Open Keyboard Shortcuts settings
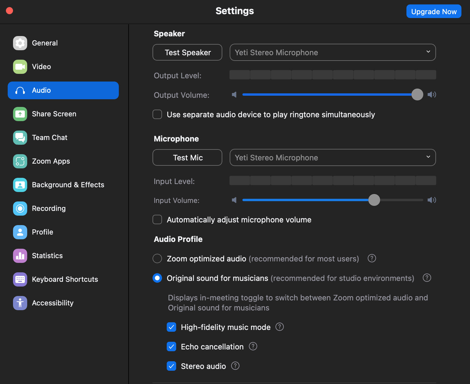Screen dimensions: 470x384 (63, 279)
